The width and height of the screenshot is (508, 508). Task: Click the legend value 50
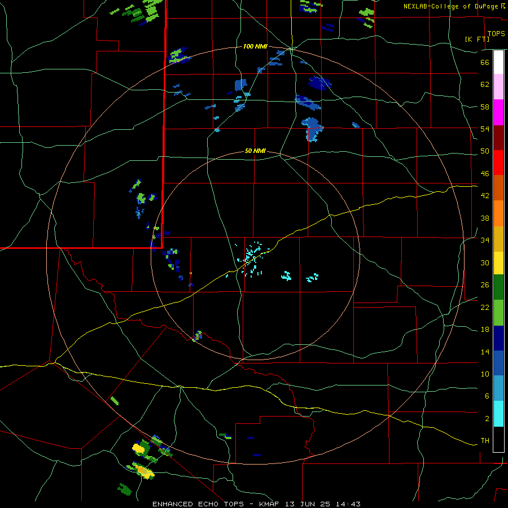pos(485,151)
